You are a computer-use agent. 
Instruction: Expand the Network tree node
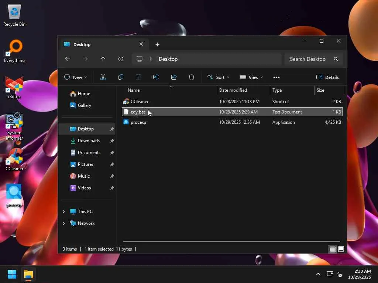click(63, 223)
